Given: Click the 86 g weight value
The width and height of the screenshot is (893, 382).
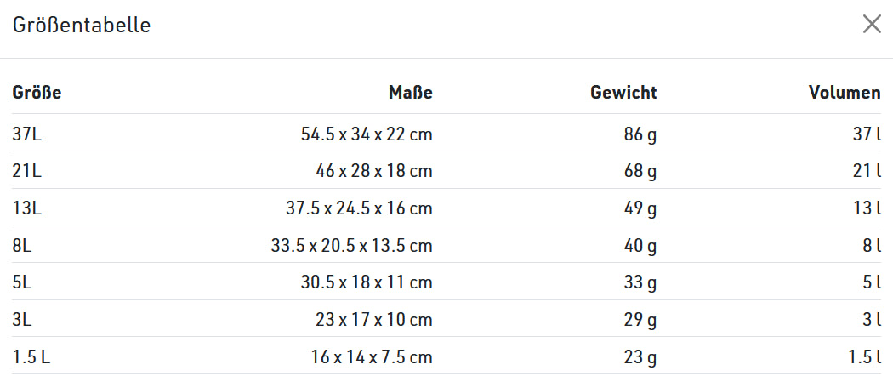Looking at the screenshot, I should pos(640,134).
